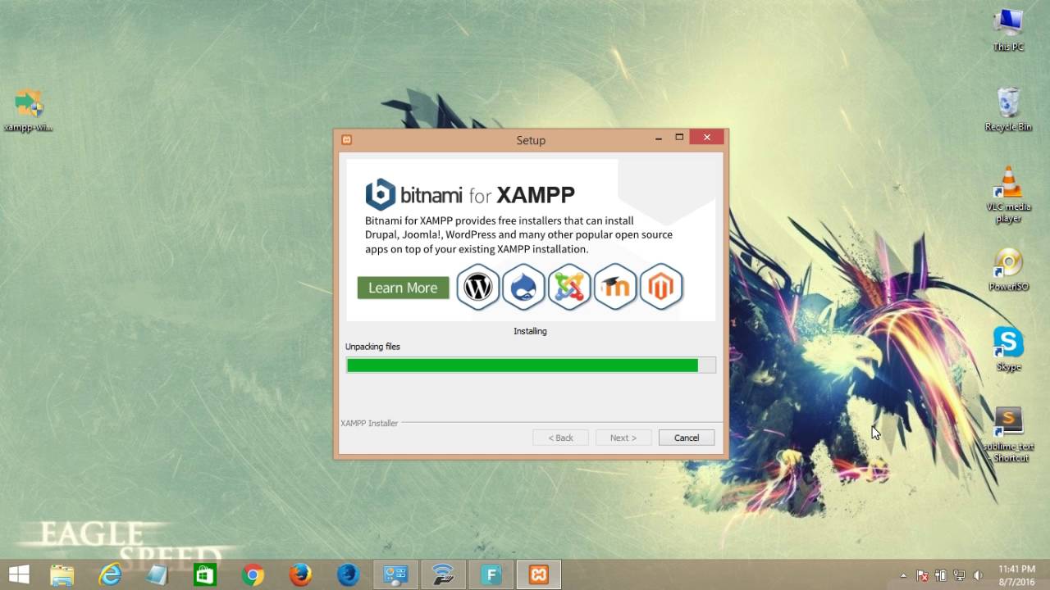Open the notepad-style taskbar icon after Internet Explorer
Screen dimensions: 1050x590
[157, 574]
